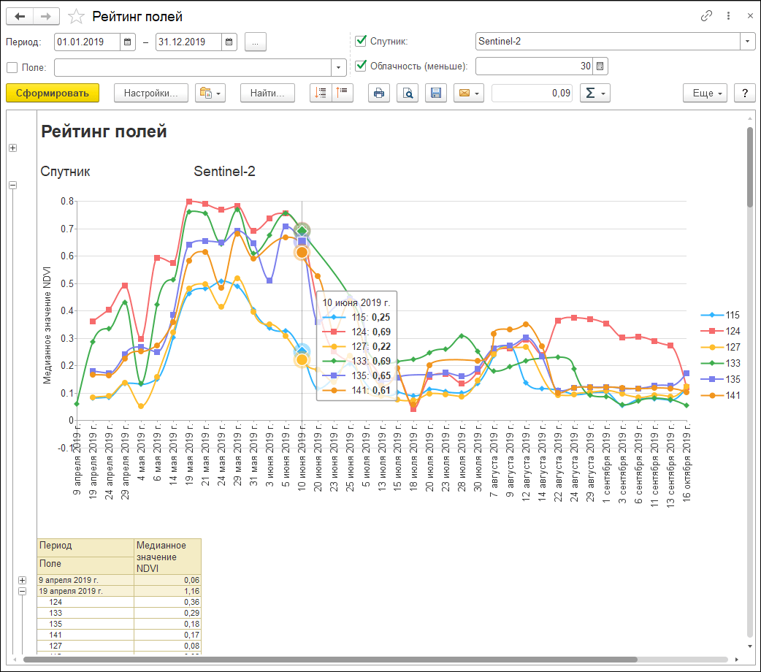Enable the Поле filter checkbox
761x672 pixels.
(x=12, y=68)
